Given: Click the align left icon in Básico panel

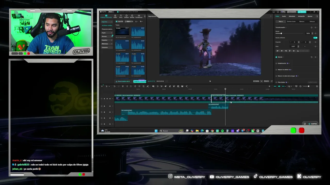Looking at the screenshot, I should coord(277,51).
